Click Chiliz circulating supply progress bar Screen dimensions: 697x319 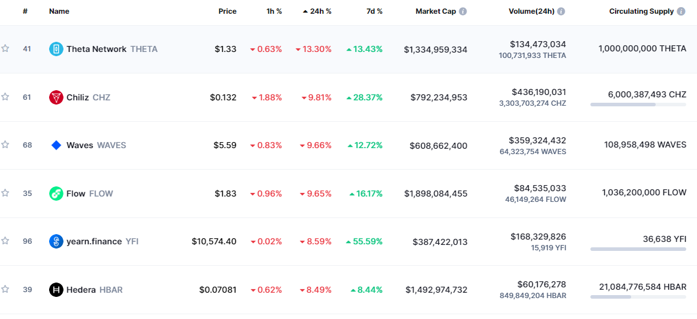638,105
